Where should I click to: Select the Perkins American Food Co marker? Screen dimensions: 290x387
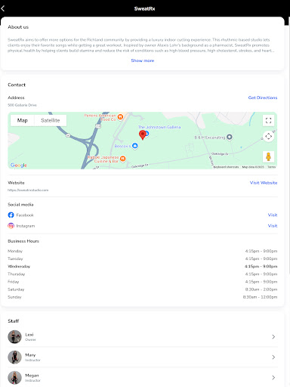pyautogui.click(x=120, y=116)
